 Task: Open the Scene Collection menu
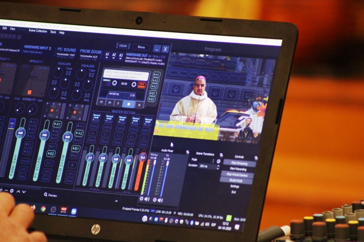click(38, 31)
